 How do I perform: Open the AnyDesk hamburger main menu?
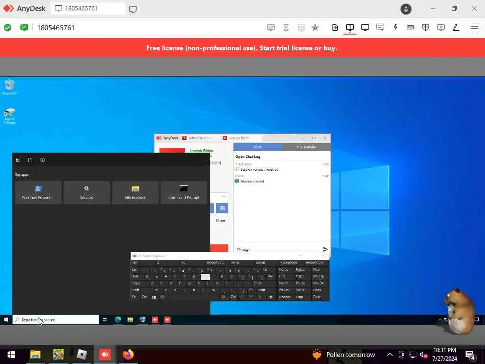(x=475, y=27)
